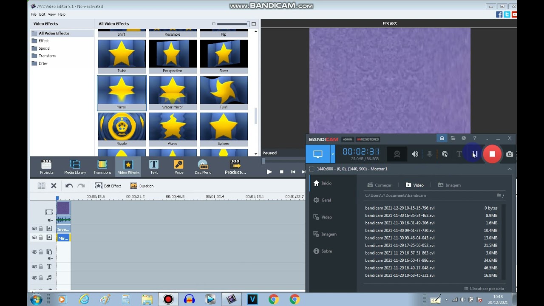Viewport: 544px width, 306px height.
Task: Stop the Bandicam recording with red button
Action: click(492, 154)
